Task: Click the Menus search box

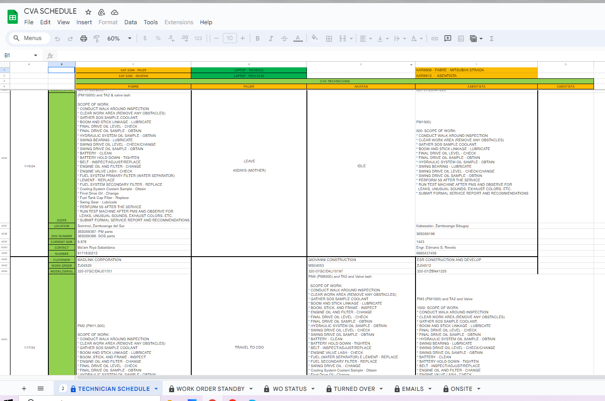Action: 29,38
